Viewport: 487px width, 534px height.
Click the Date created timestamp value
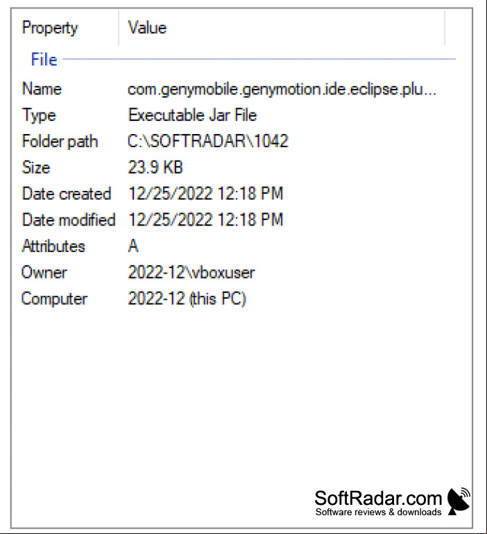click(x=205, y=194)
